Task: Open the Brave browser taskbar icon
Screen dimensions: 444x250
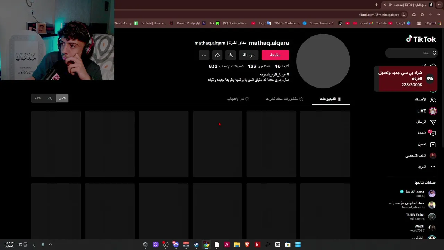Action: pos(247,244)
